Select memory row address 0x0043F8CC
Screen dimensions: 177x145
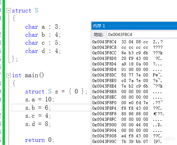tap(104, 53)
